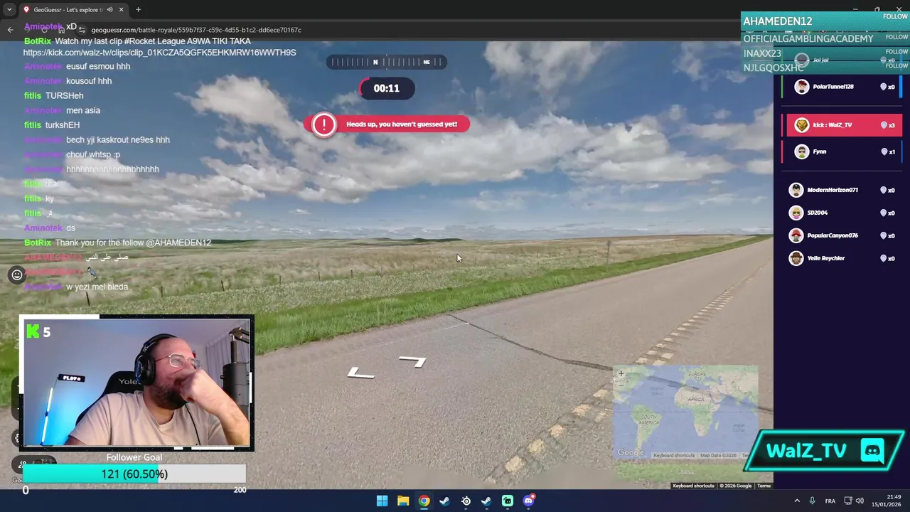Click the 00:11 countdown timer
This screenshot has height=512, width=910.
(x=386, y=88)
